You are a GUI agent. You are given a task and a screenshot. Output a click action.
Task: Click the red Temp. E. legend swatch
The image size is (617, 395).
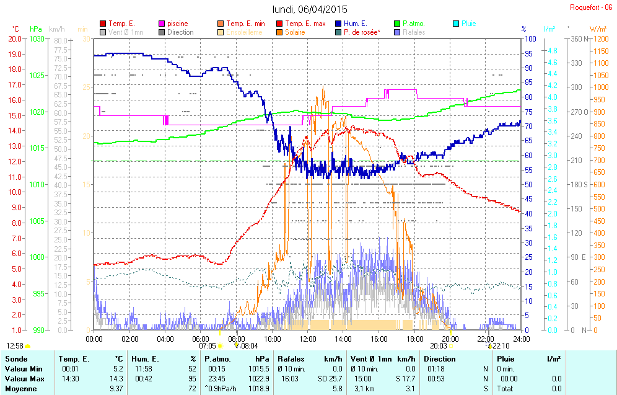pyautogui.click(x=103, y=24)
